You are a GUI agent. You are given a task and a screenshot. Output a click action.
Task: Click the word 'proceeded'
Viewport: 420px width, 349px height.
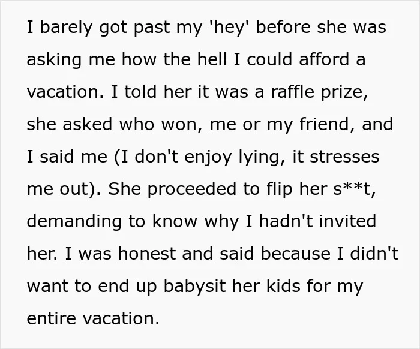(x=192, y=189)
